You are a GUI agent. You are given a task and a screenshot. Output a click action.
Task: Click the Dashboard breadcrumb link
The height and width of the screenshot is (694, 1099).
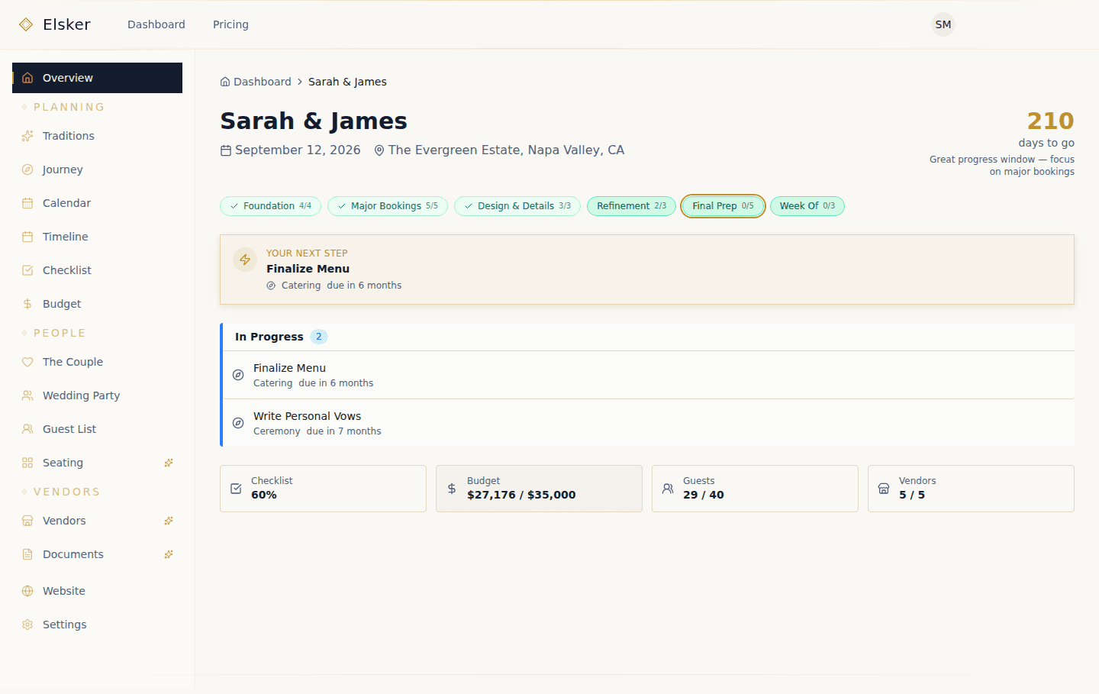[262, 81]
